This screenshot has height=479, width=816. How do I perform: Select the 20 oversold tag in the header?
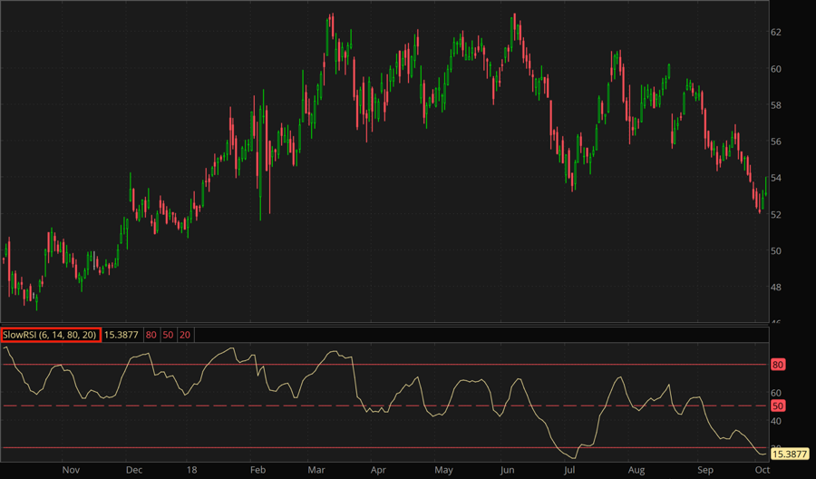[185, 335]
